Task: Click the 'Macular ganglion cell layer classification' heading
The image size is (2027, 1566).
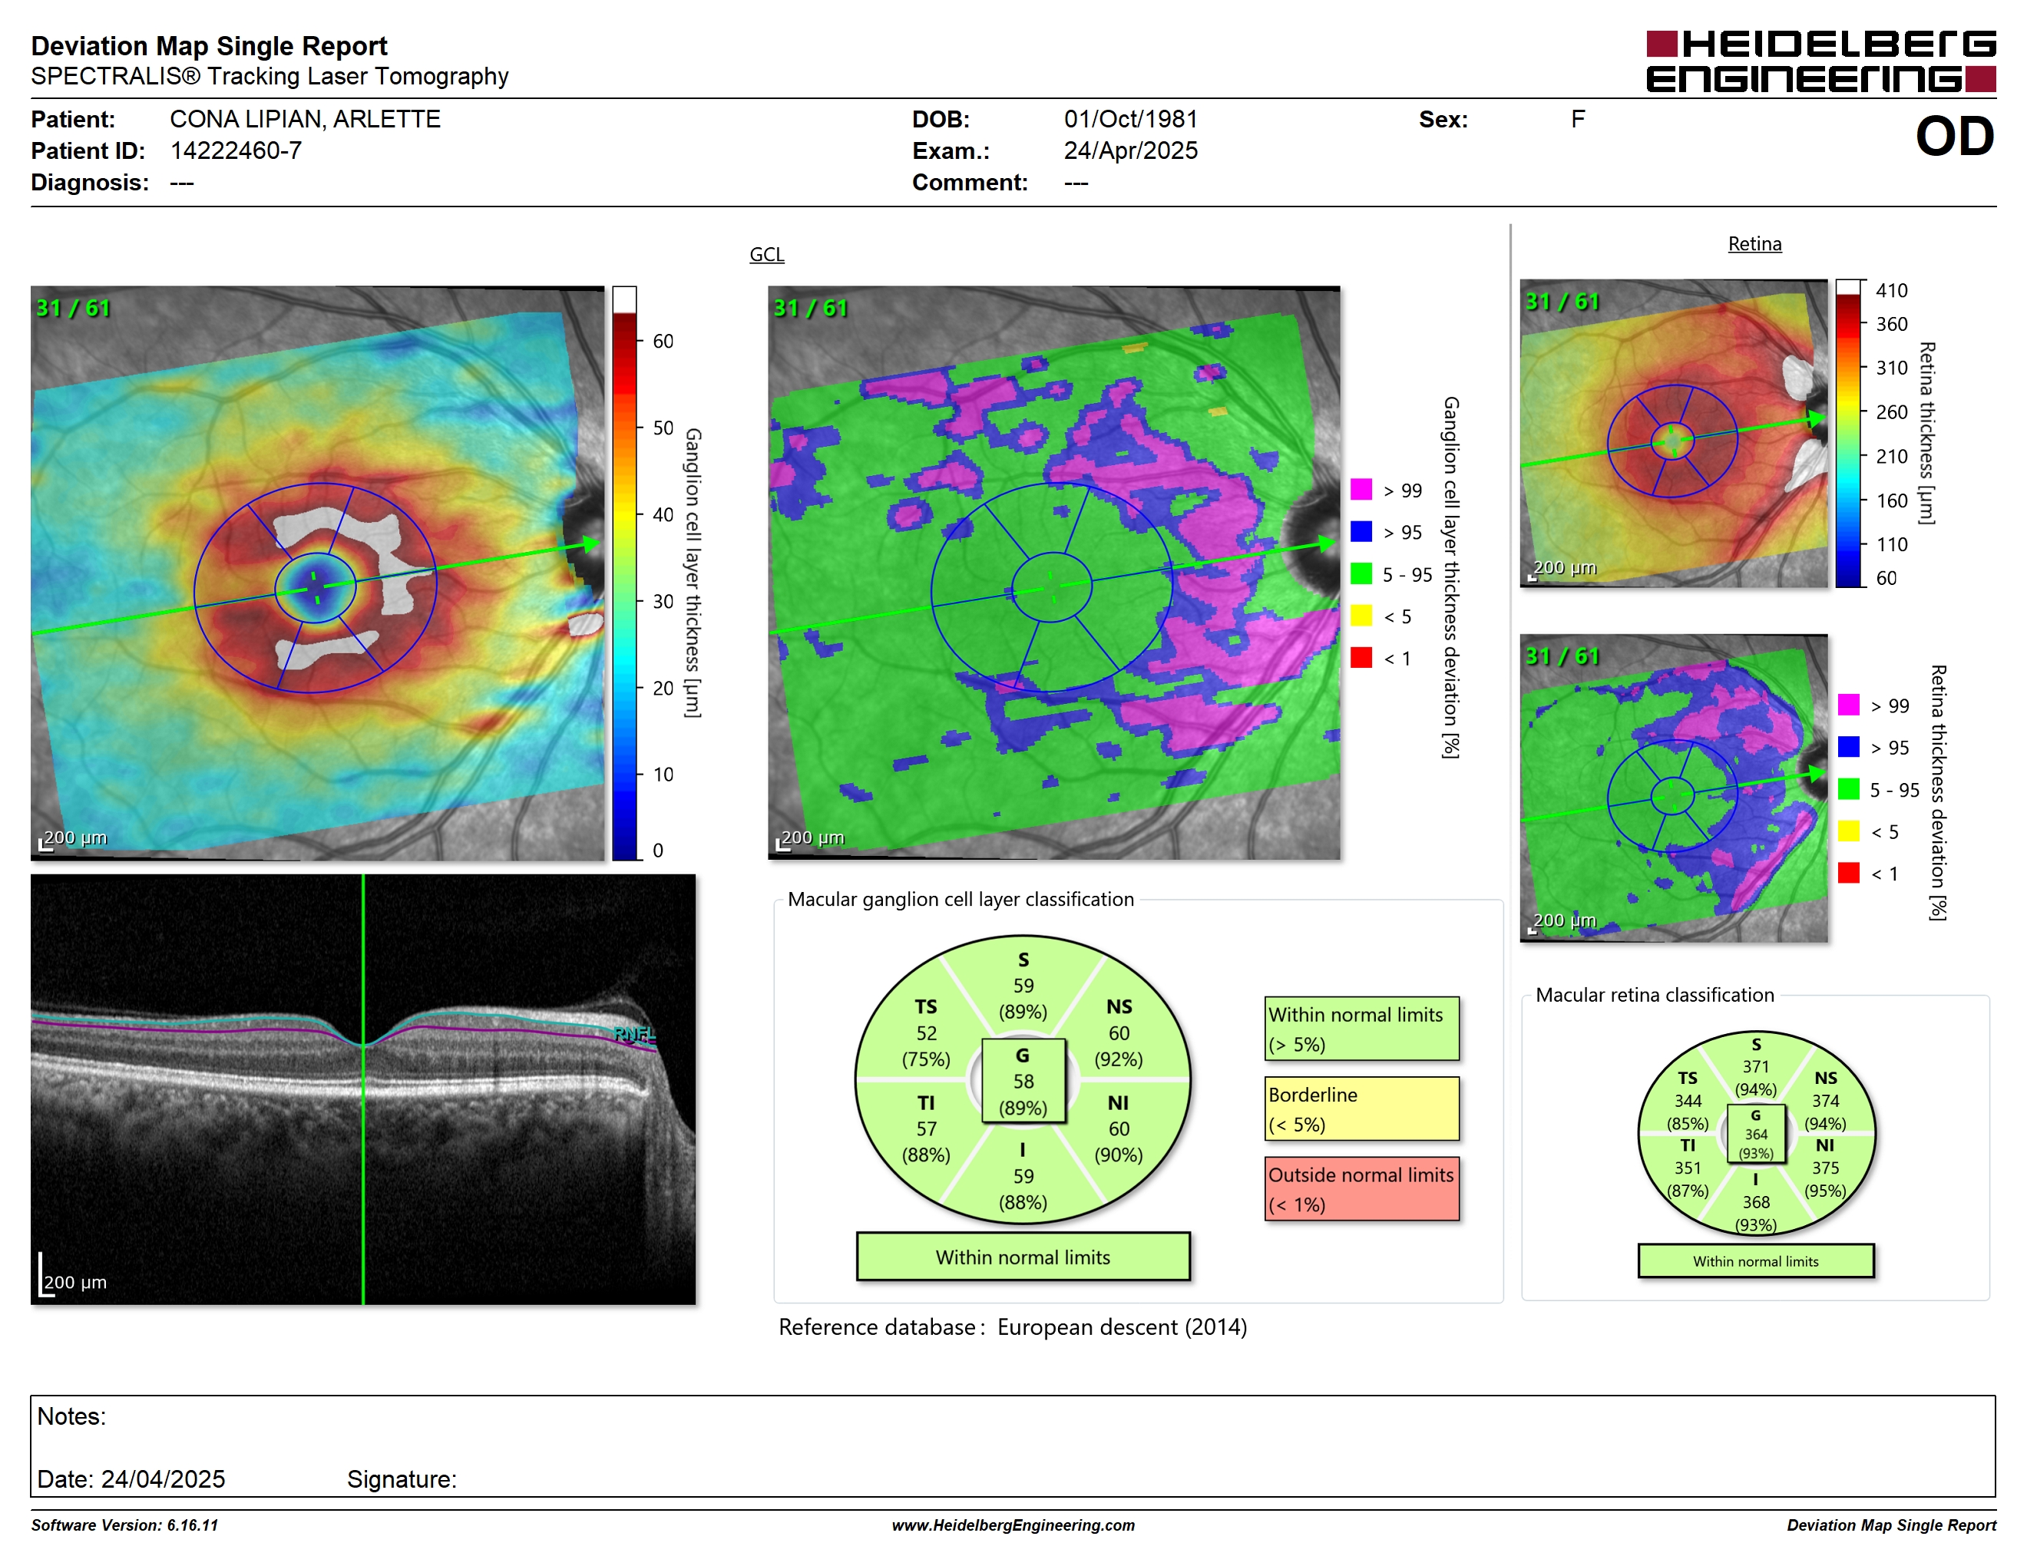Action: pyautogui.click(x=961, y=899)
